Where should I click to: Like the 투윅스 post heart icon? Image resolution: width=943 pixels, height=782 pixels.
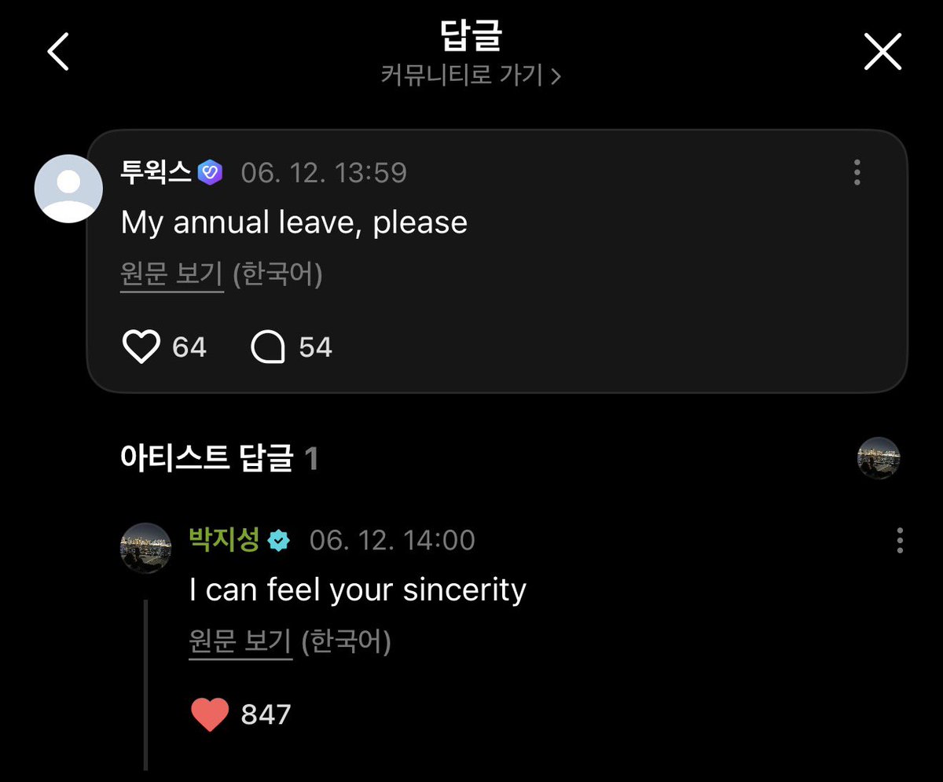[141, 347]
